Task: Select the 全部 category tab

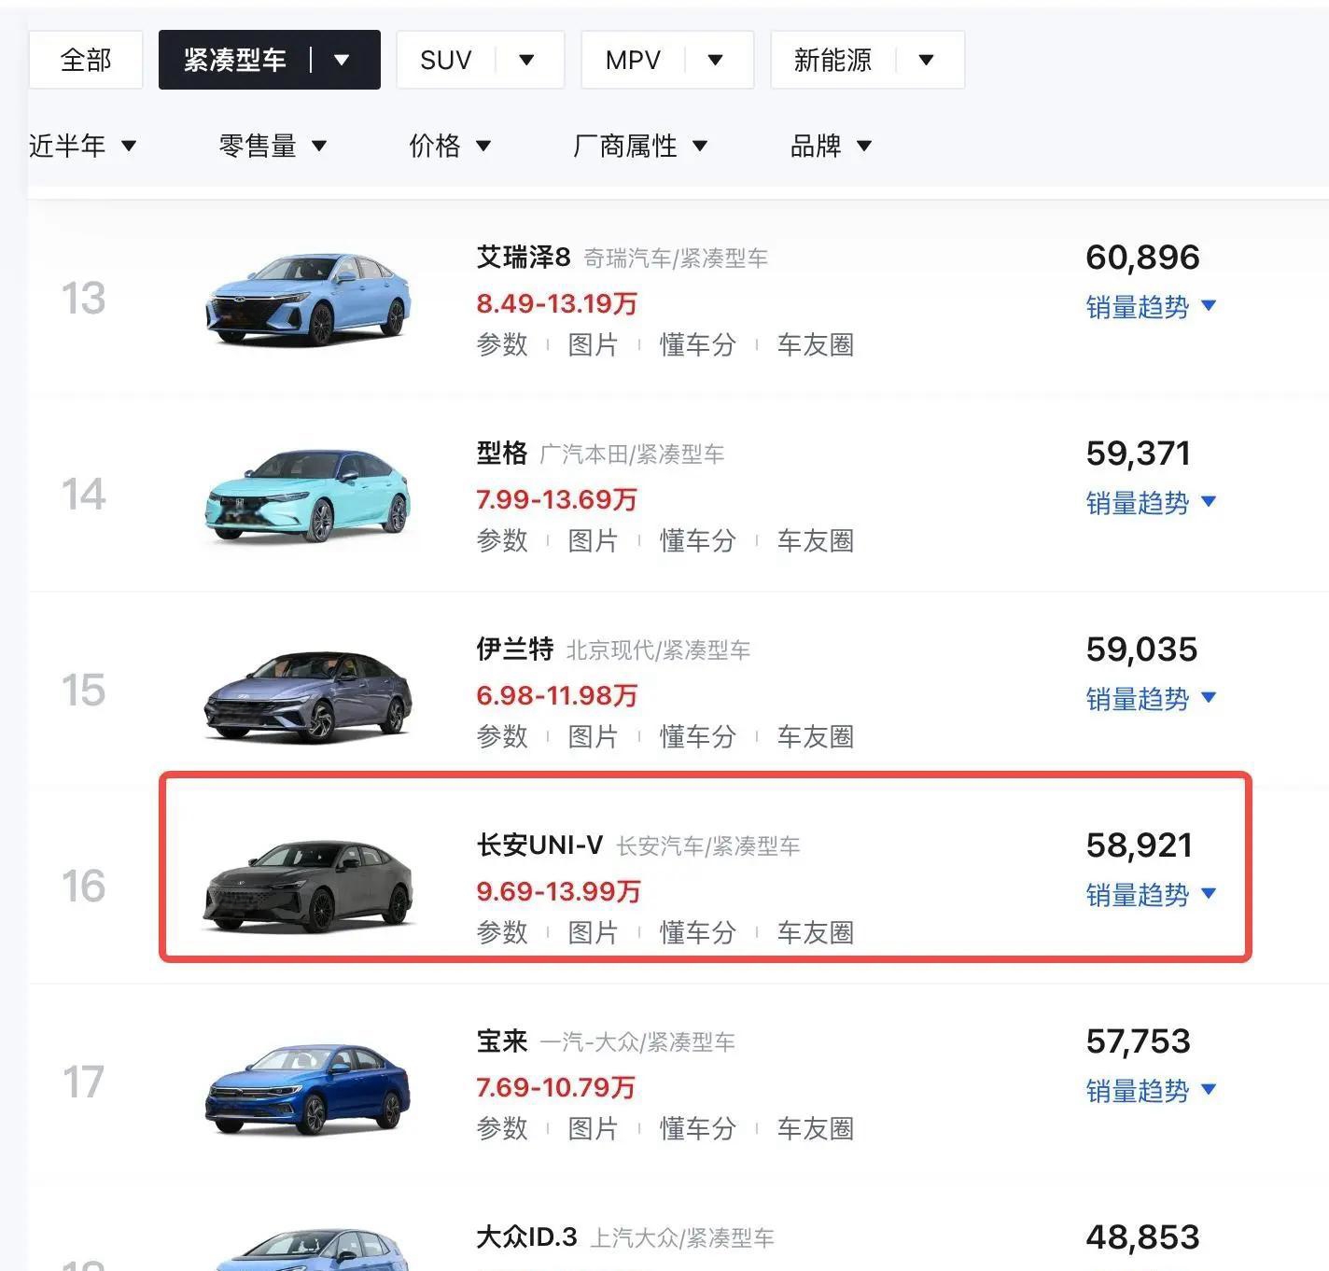Action: point(85,61)
